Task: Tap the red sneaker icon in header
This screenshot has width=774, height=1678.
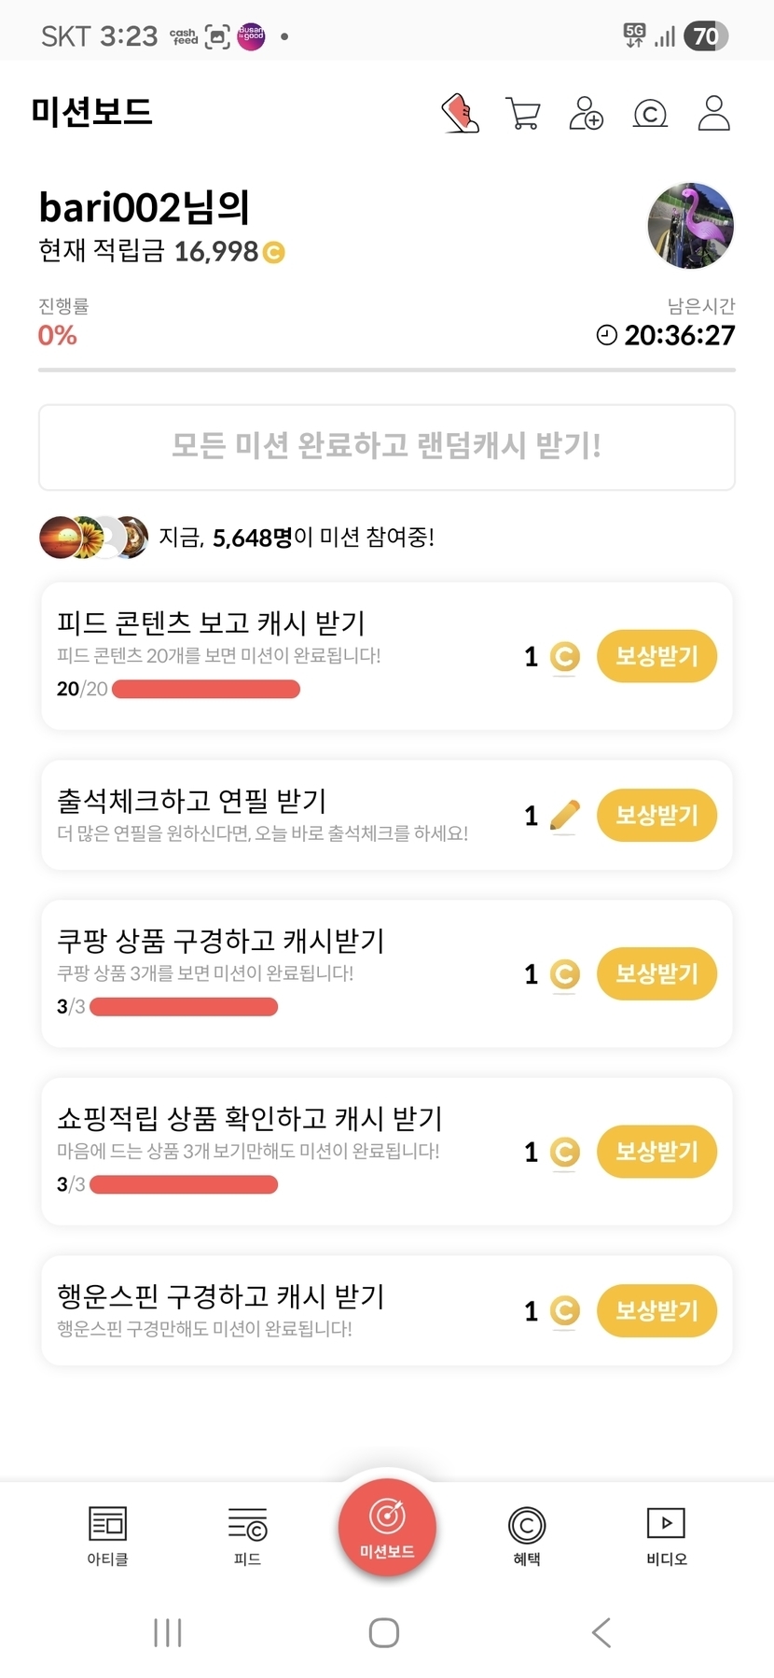Action: (460, 114)
